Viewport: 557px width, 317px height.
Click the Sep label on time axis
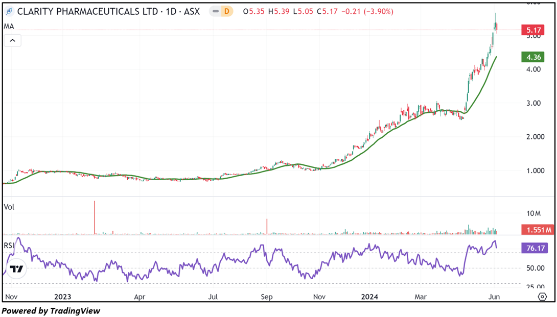coord(266,297)
